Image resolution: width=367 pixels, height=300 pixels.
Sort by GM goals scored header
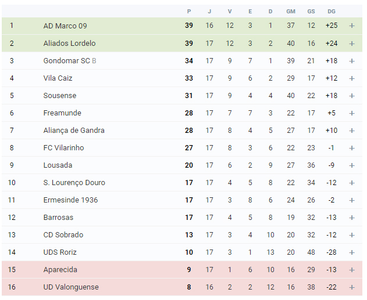[x=291, y=12]
